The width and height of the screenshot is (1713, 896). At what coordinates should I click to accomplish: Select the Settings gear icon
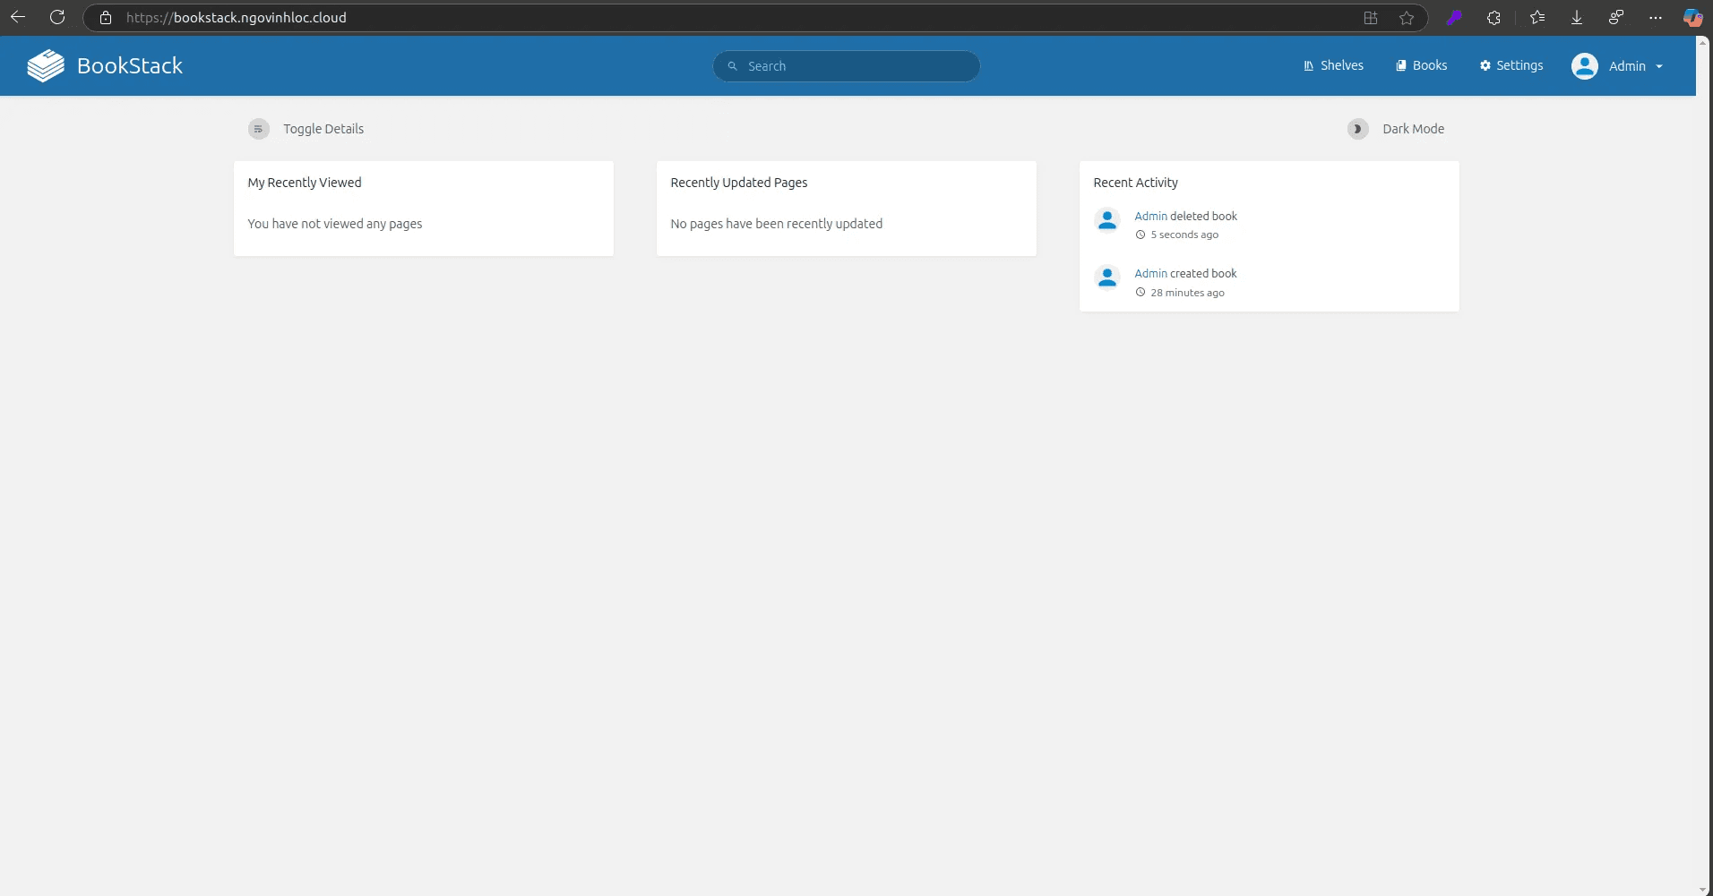(x=1485, y=64)
